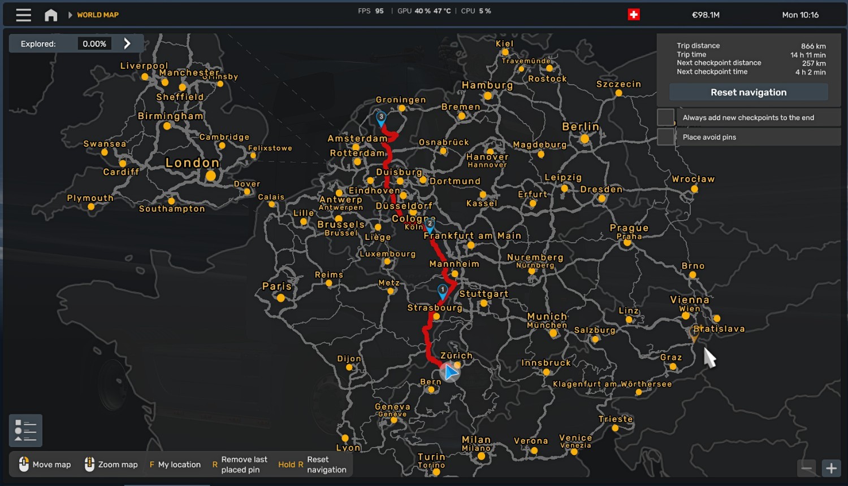Go to the home screen icon
This screenshot has width=848, height=486.
pos(51,15)
